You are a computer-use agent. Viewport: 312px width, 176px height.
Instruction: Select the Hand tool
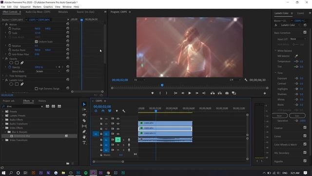[x=84, y=137]
